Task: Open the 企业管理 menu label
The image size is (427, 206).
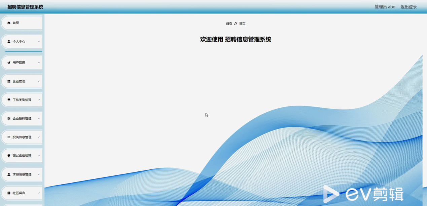Action: click(19, 81)
